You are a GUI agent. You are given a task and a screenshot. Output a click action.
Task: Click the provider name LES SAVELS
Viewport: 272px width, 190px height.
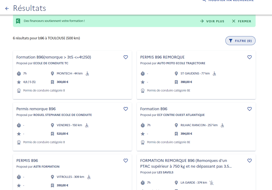(165, 172)
